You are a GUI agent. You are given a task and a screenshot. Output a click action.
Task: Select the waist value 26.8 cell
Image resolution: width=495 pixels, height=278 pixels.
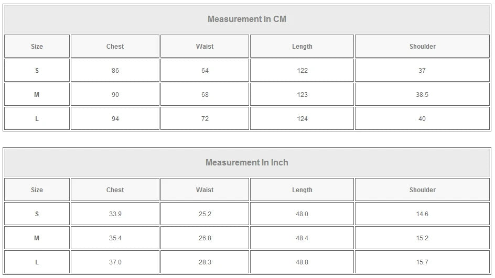pos(205,238)
